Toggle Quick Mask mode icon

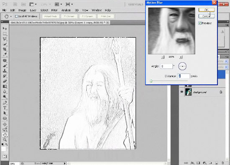point(5,157)
